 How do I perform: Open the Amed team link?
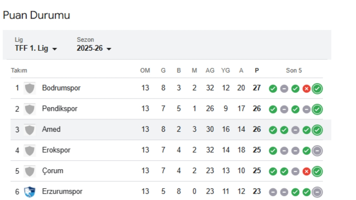pyautogui.click(x=51, y=129)
